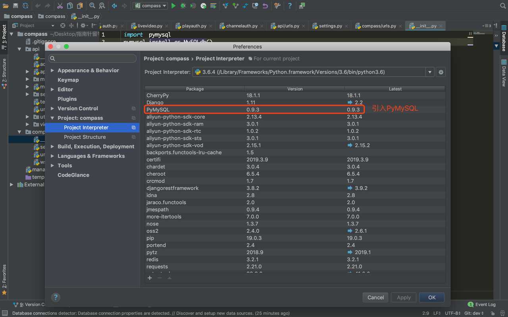Click the Find magnifier toolbar icon
The width and height of the screenshot is (508, 317).
(x=92, y=6)
